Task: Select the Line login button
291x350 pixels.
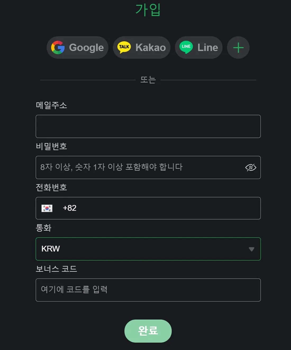Action: click(x=199, y=48)
